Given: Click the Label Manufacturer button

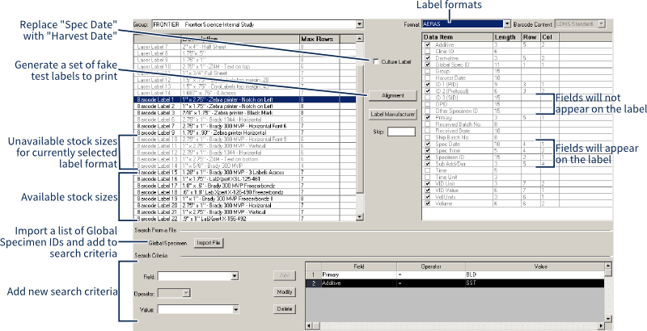Looking at the screenshot, I should [393, 115].
